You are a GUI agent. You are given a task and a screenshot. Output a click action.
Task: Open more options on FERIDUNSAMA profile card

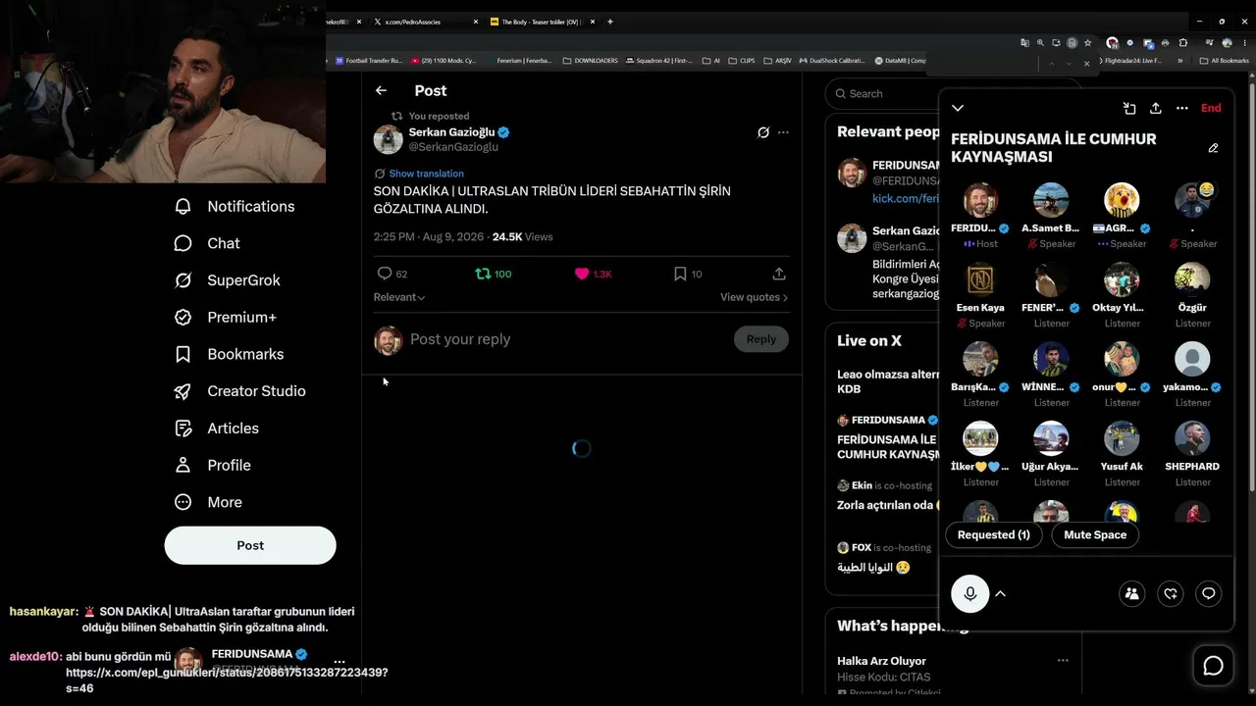tap(340, 662)
